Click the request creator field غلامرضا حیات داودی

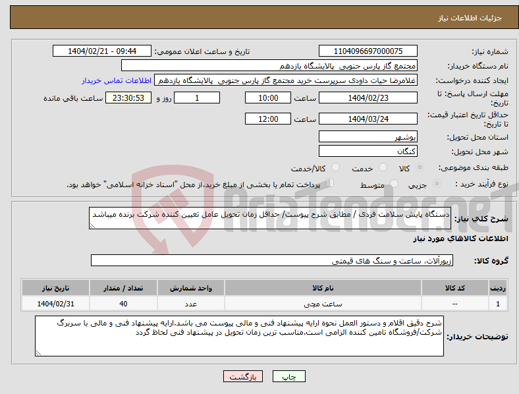click(286, 80)
